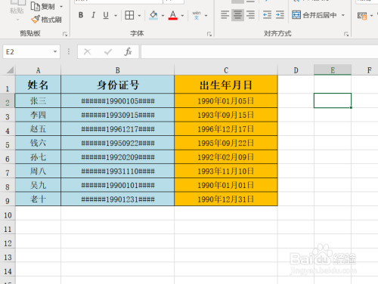The image size is (378, 284).
Task: Click the 出生年月日 header cell
Action: 226,85
